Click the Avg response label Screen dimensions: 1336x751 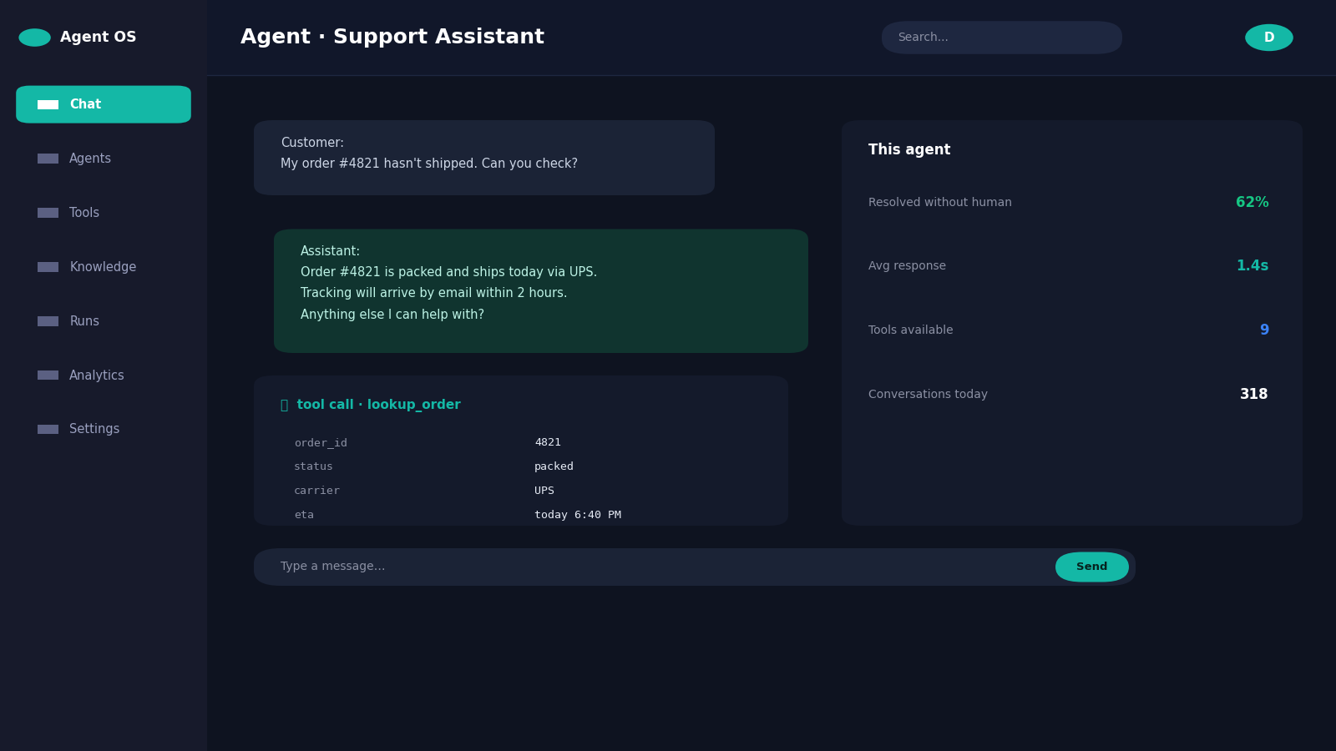pyautogui.click(x=907, y=266)
